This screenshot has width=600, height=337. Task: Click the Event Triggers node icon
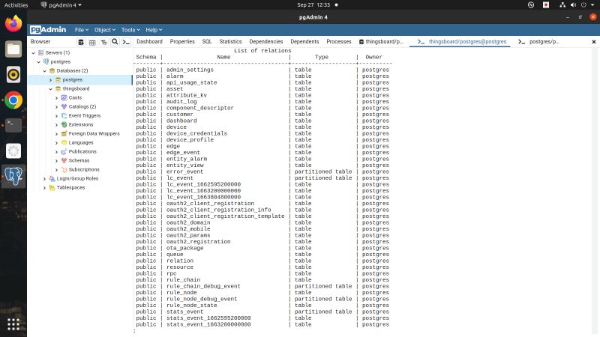click(64, 116)
